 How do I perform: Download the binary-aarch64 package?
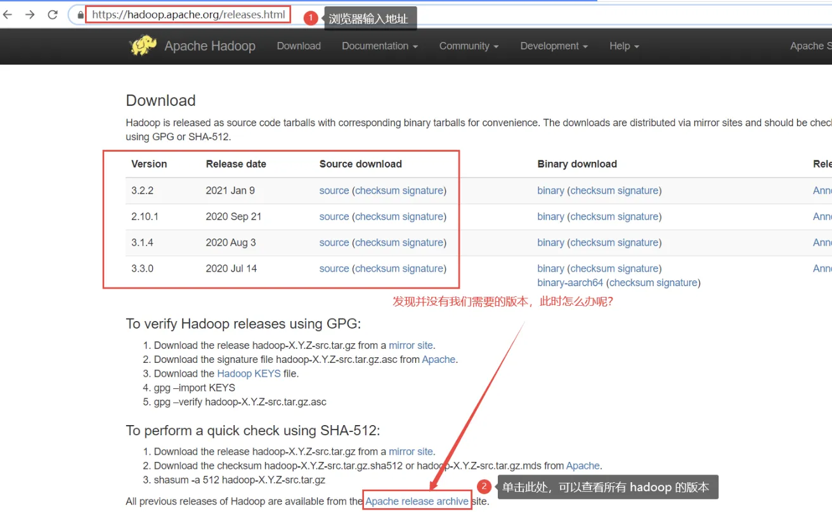[x=570, y=282]
